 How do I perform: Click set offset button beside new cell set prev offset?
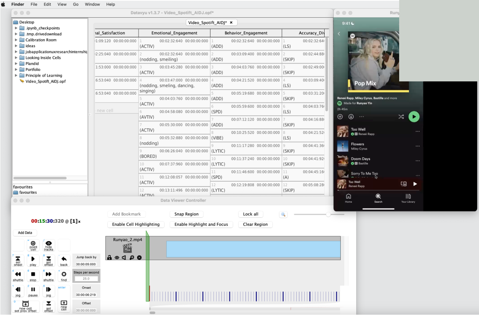(x=49, y=306)
